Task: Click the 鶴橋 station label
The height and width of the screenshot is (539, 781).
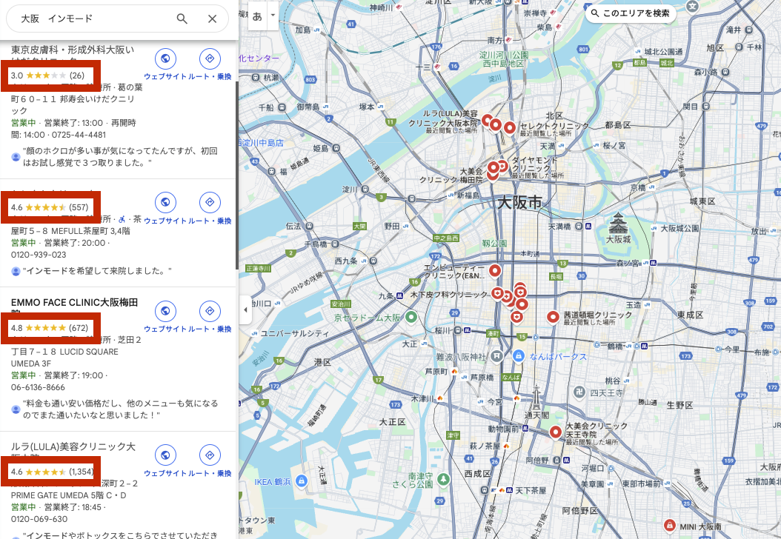Action: (615, 346)
